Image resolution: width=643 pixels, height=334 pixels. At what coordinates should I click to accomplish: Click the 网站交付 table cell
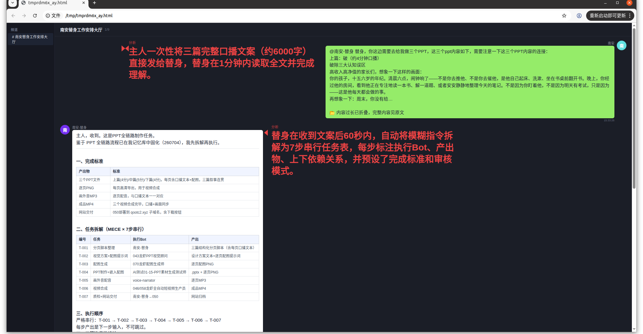coord(93,212)
